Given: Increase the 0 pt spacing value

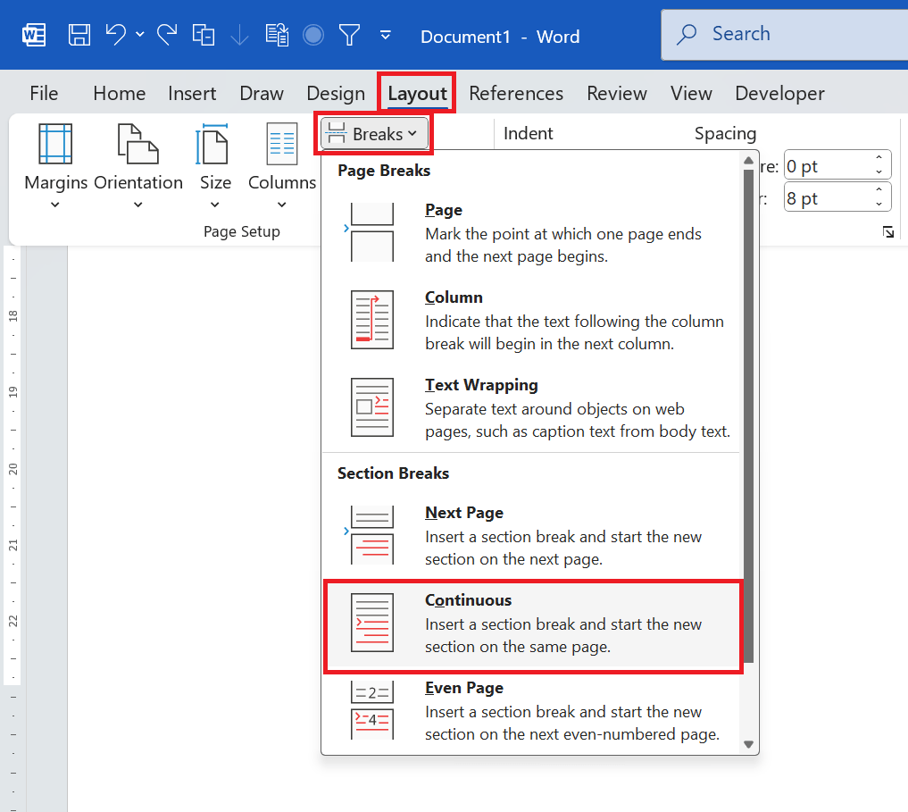Looking at the screenshot, I should [x=879, y=158].
